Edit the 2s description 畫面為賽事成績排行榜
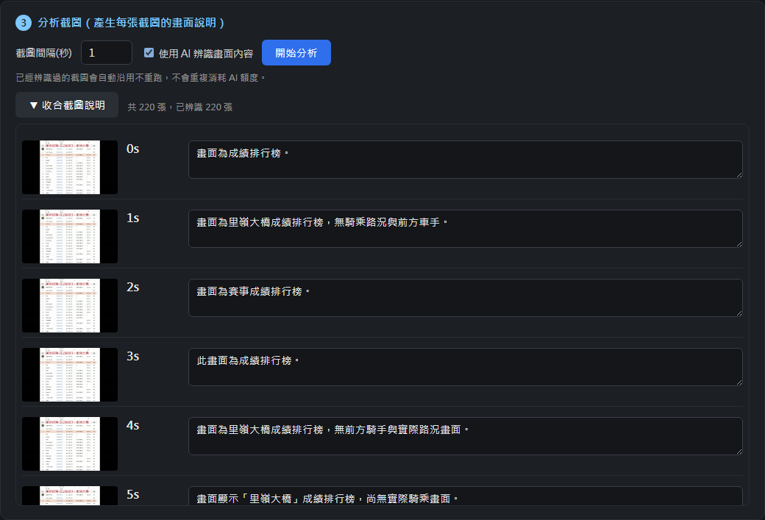The image size is (765, 520). pos(466,298)
